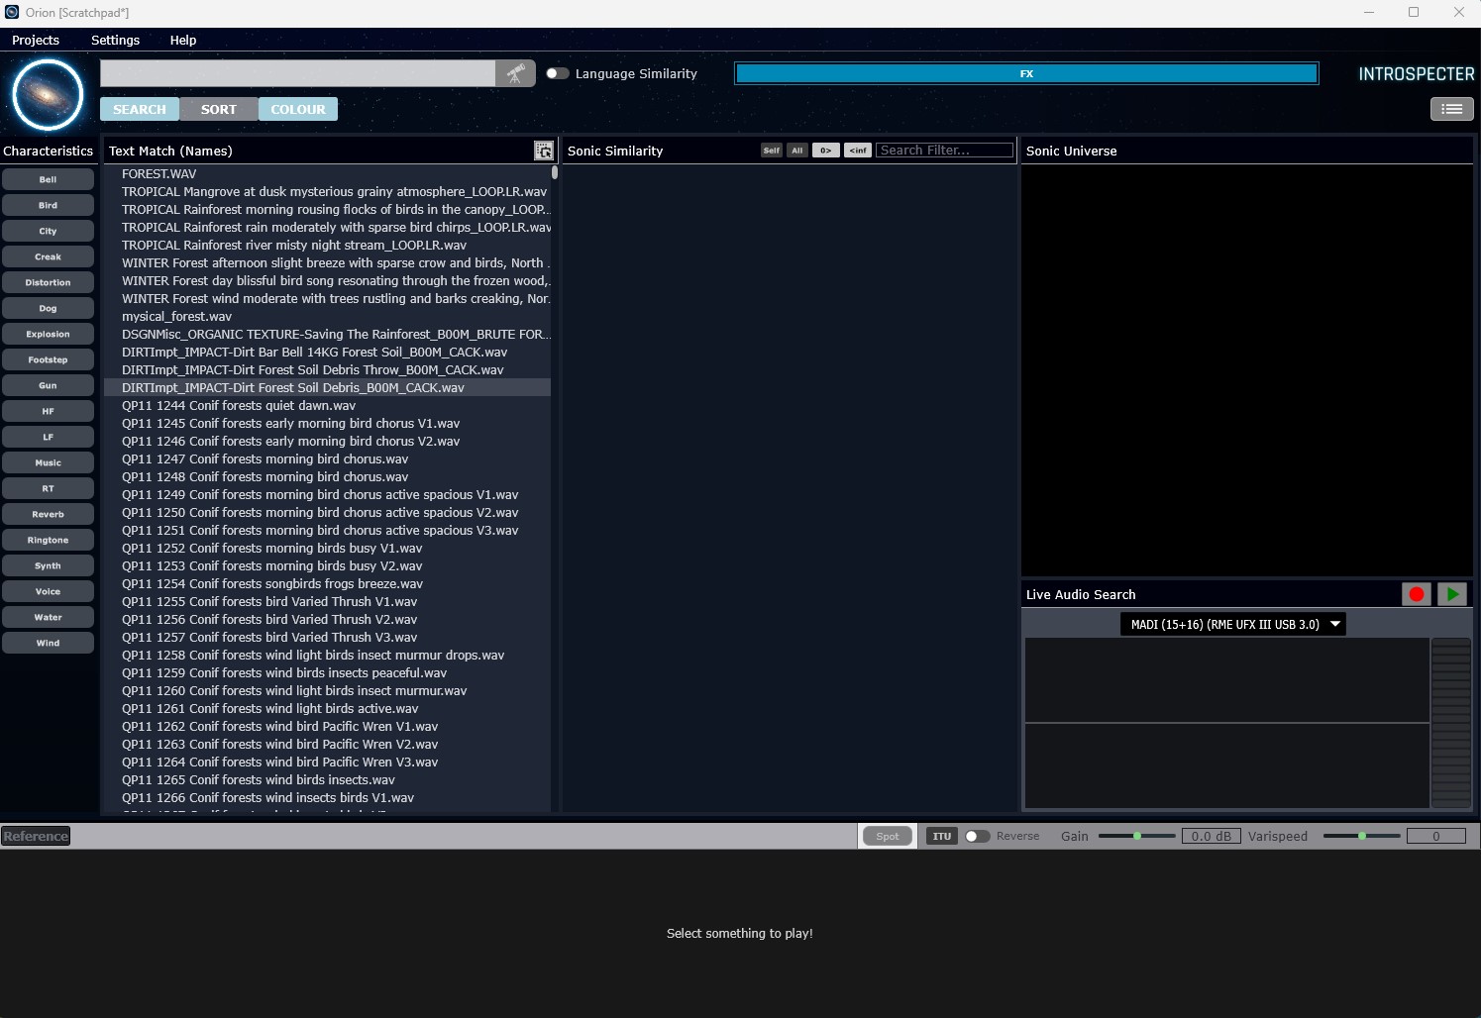Enable the Language Similarity toggle

pyautogui.click(x=558, y=73)
